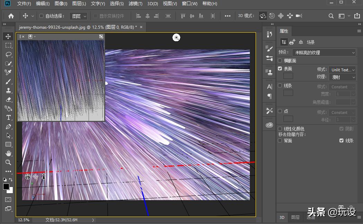The width and height of the screenshot is (363, 224).
Task: Select the Brush tool
Action: pos(8,81)
